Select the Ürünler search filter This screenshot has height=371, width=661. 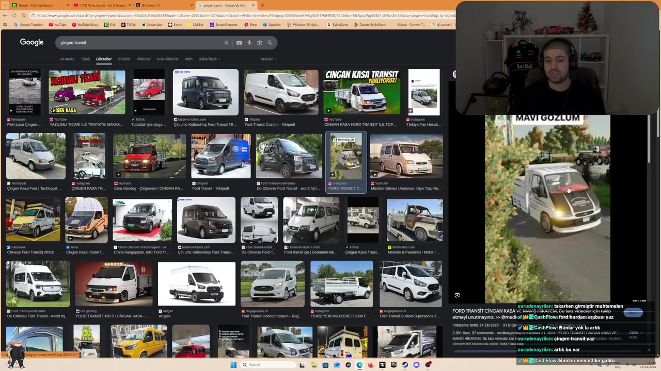(124, 59)
